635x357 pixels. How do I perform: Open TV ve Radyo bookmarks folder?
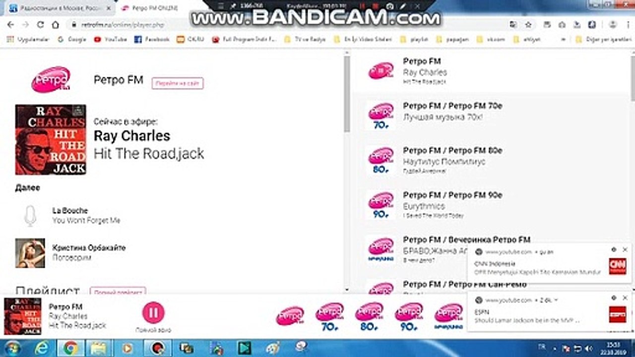click(305, 39)
